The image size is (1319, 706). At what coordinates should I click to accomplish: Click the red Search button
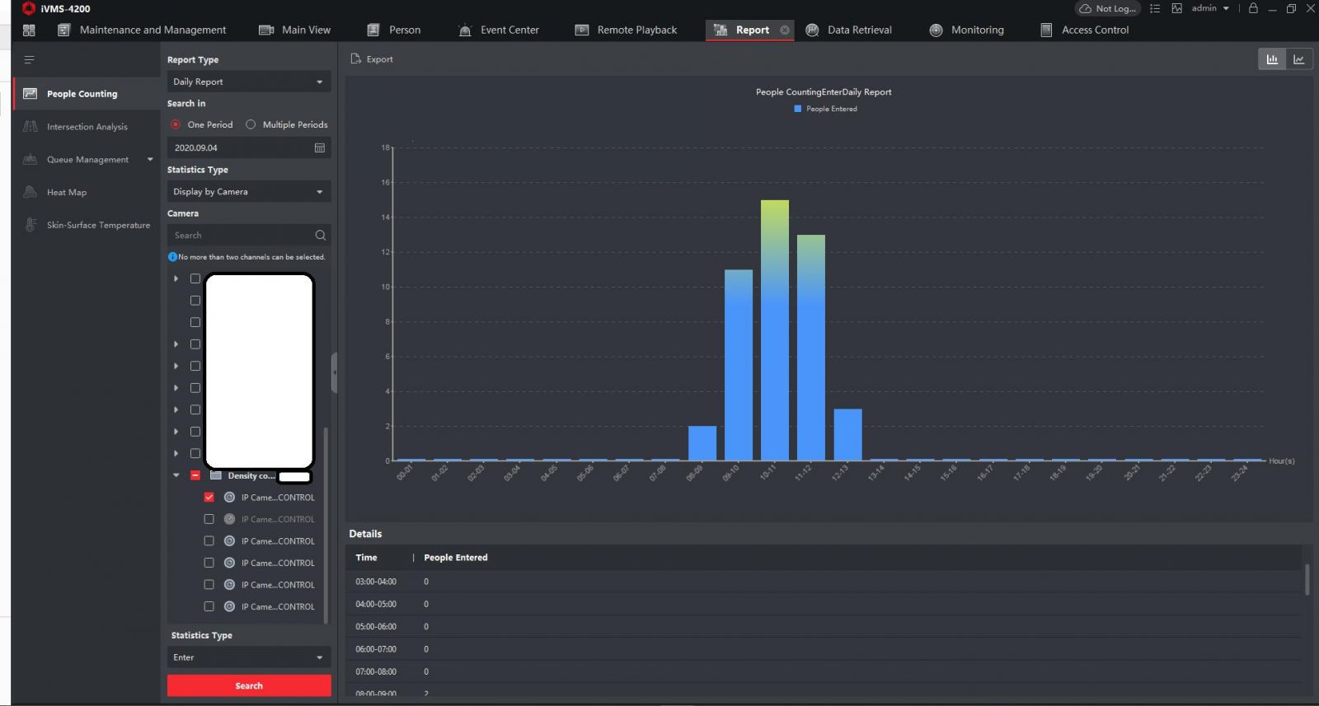(x=249, y=685)
